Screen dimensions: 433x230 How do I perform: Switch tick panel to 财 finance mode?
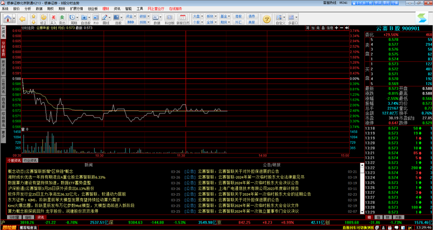[388, 218]
